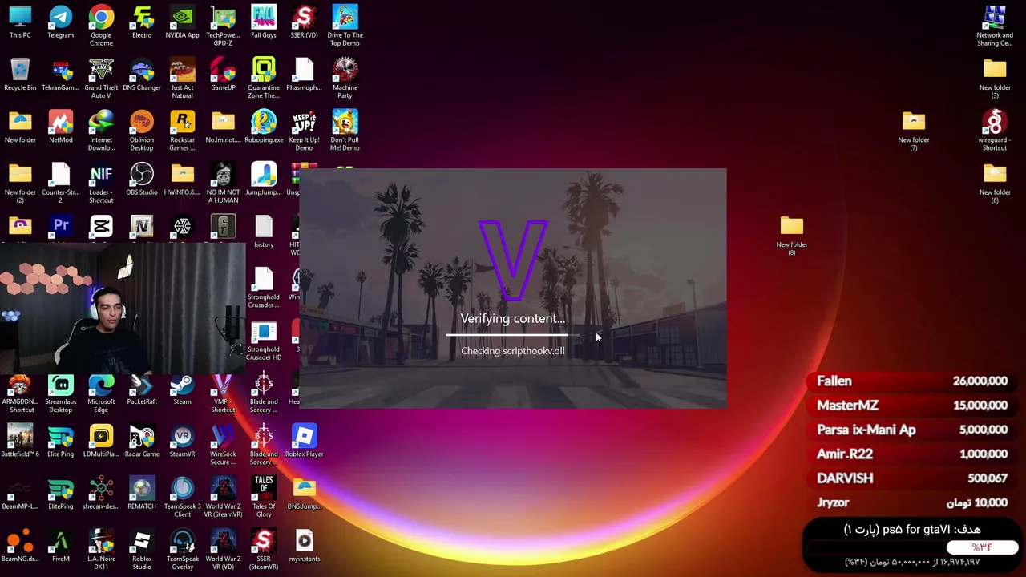Select the TechPowerUp GPU-Z icon
This screenshot has width=1026, height=577.
pyautogui.click(x=223, y=26)
